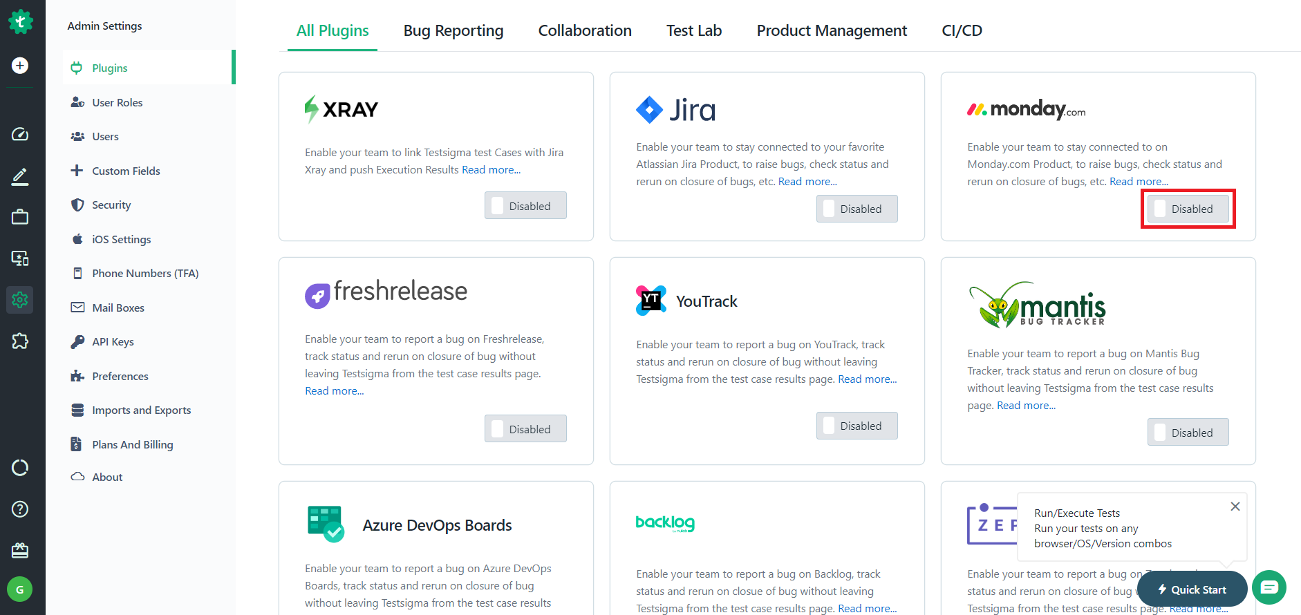Click Read more link for Mantis

click(x=1026, y=405)
